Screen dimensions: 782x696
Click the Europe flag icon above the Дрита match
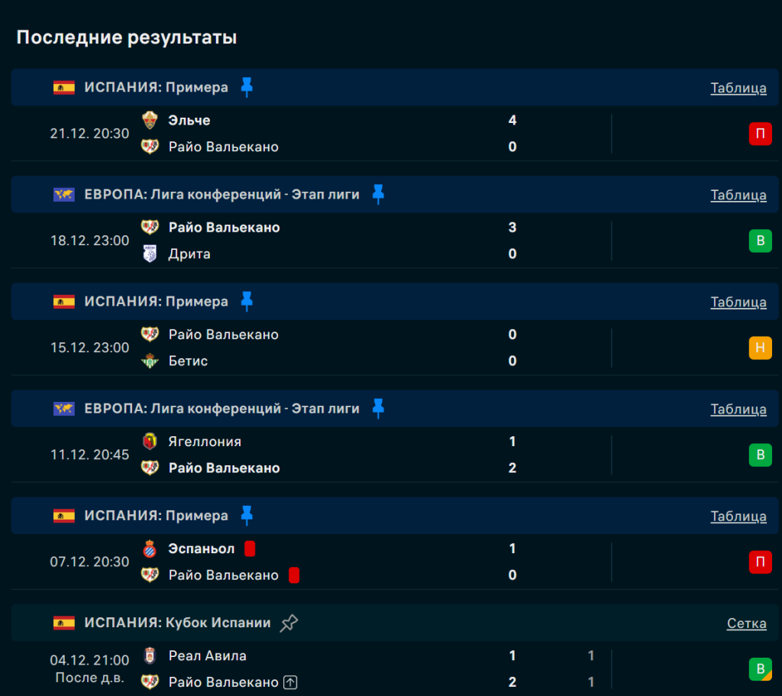(x=64, y=195)
